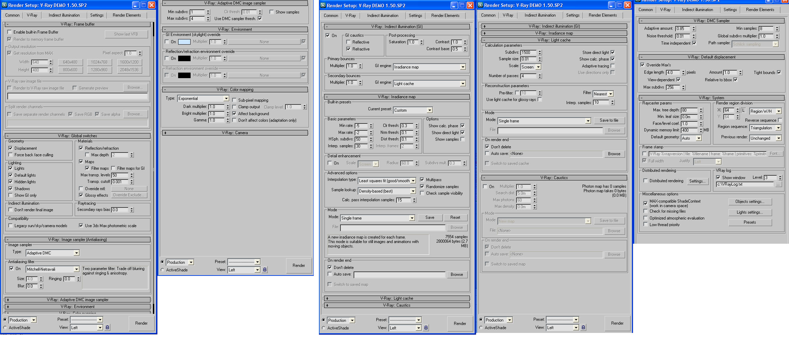This screenshot has width=789, height=354.
Task: Click Render button in Frame buffer window
Action: pos(141,323)
